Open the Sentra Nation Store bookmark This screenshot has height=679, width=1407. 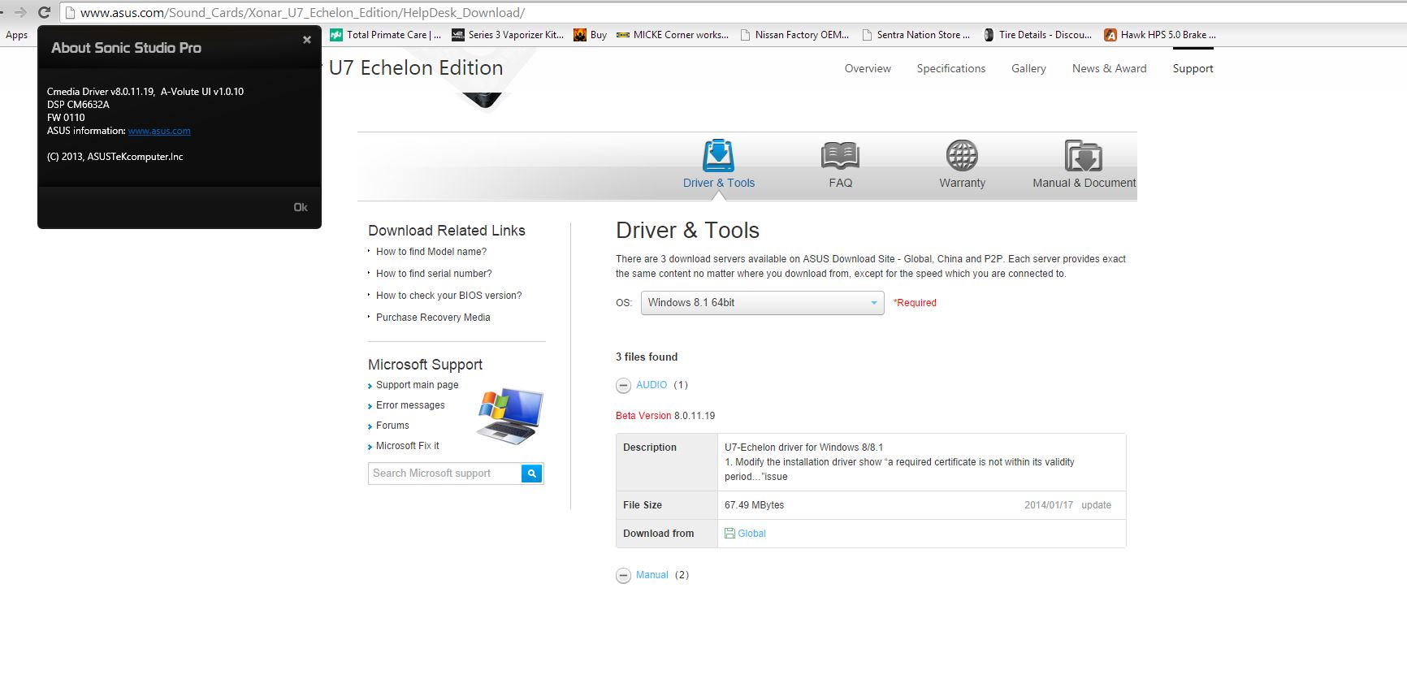916,35
